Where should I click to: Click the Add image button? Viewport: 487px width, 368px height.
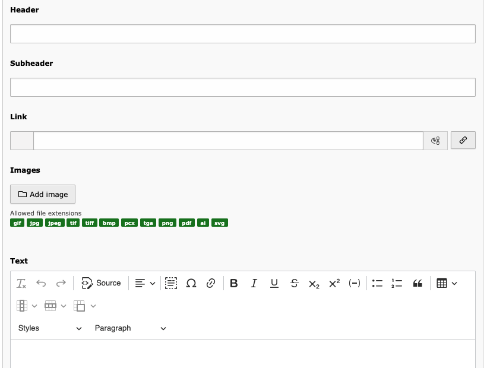click(43, 194)
